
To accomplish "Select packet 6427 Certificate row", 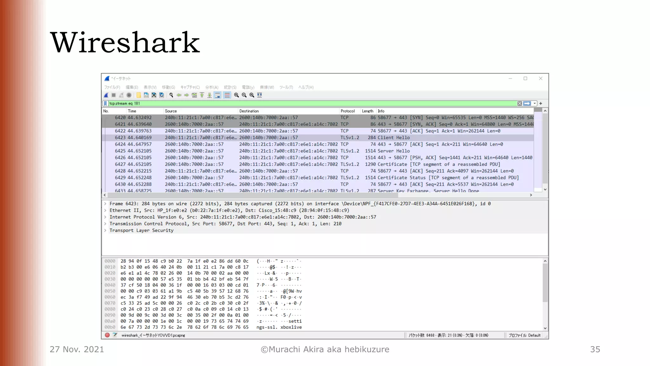I will click(318, 164).
